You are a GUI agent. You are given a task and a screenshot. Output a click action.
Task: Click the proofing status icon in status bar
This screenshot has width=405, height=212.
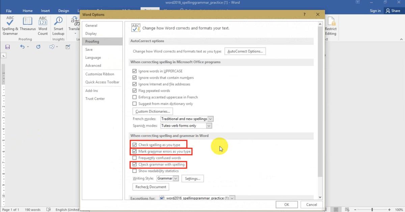coord(49,210)
